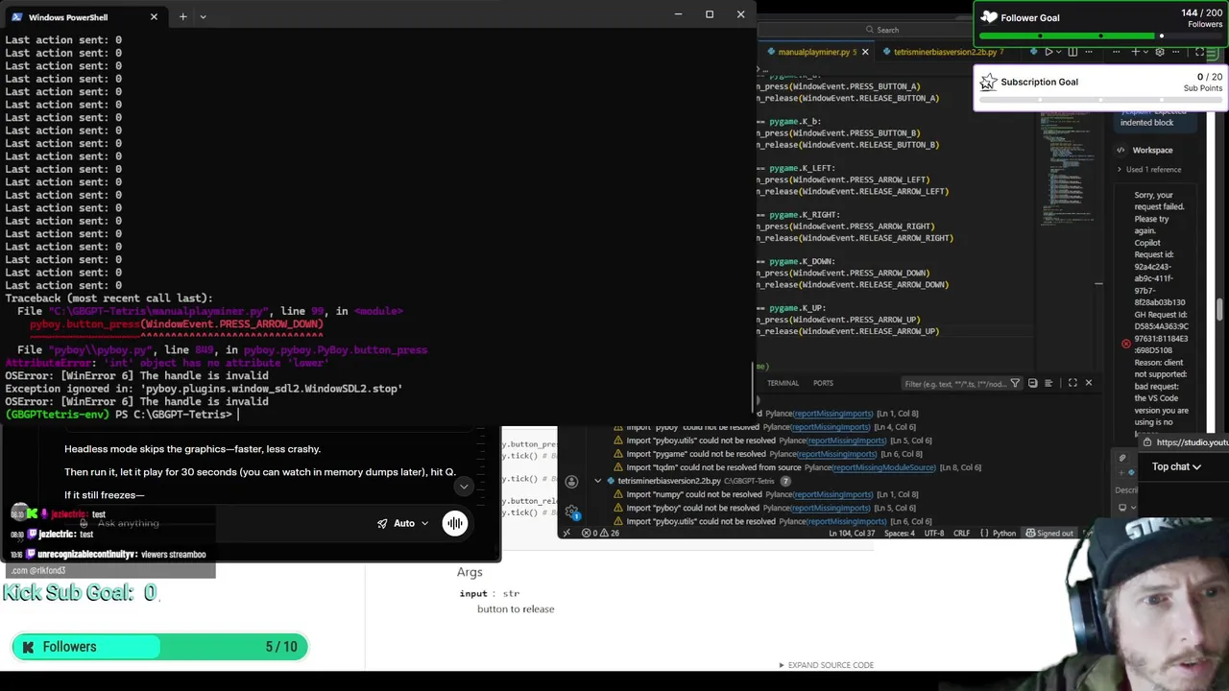1229x691 pixels.
Task: Run the Python file with play icon
Action: click(1048, 52)
